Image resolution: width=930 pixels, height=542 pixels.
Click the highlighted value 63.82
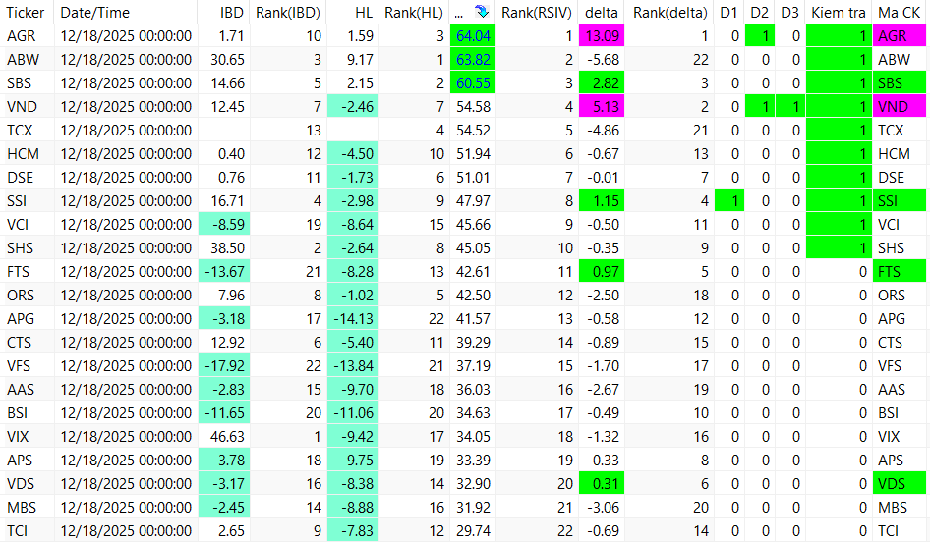(473, 60)
